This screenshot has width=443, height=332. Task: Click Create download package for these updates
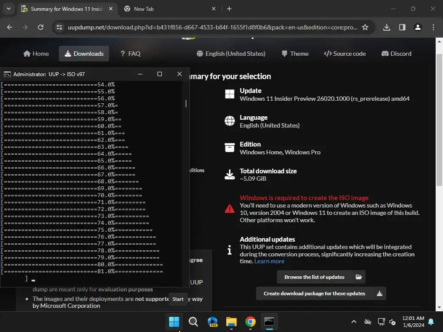pos(321,294)
